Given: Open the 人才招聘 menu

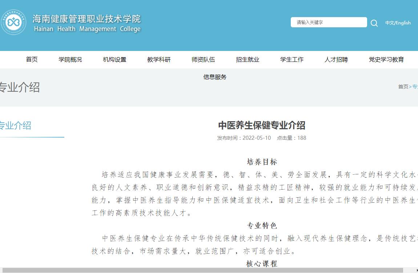Looking at the screenshot, I should coord(336,59).
